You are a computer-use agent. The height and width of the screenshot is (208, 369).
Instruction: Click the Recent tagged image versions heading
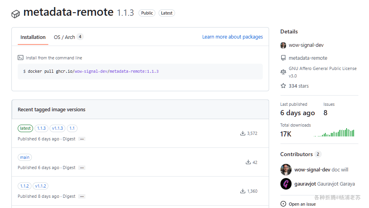point(52,109)
